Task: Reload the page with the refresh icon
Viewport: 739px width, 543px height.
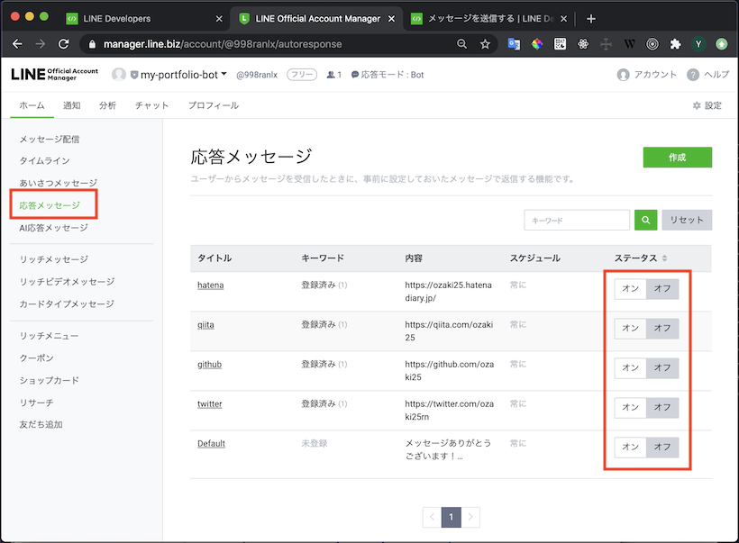Action: click(x=63, y=44)
